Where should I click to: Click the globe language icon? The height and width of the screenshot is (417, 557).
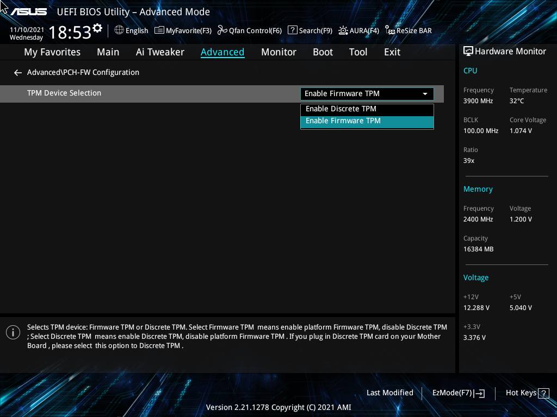click(x=119, y=30)
